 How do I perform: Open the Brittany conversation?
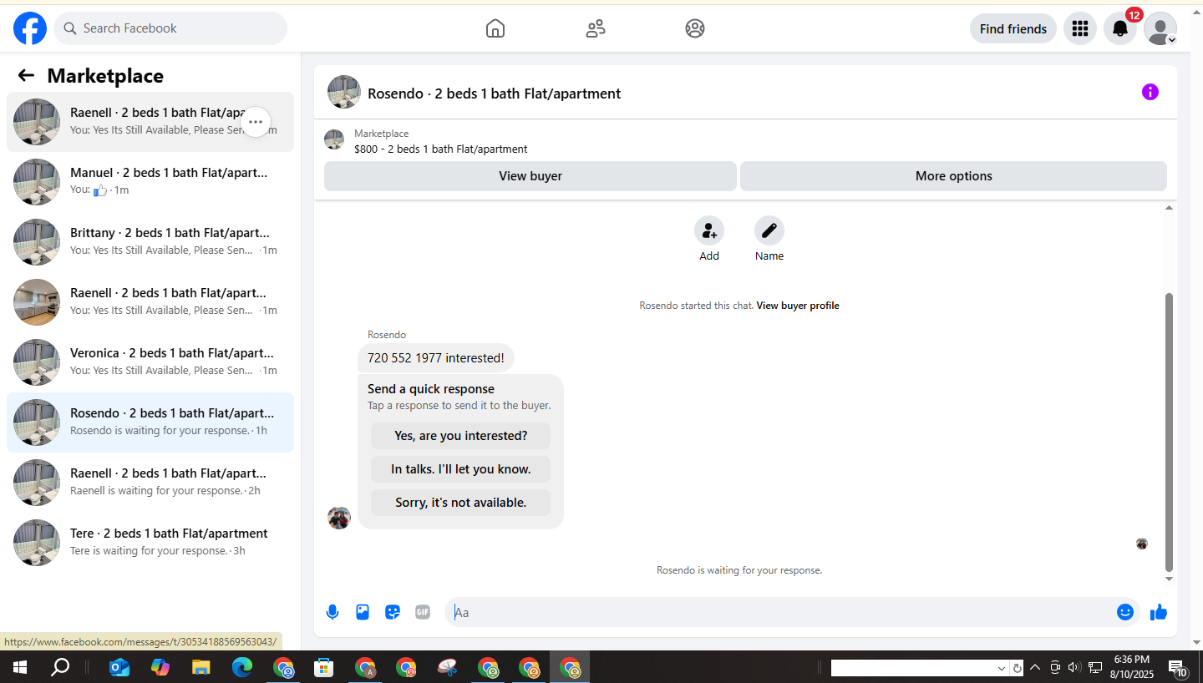[x=150, y=242]
